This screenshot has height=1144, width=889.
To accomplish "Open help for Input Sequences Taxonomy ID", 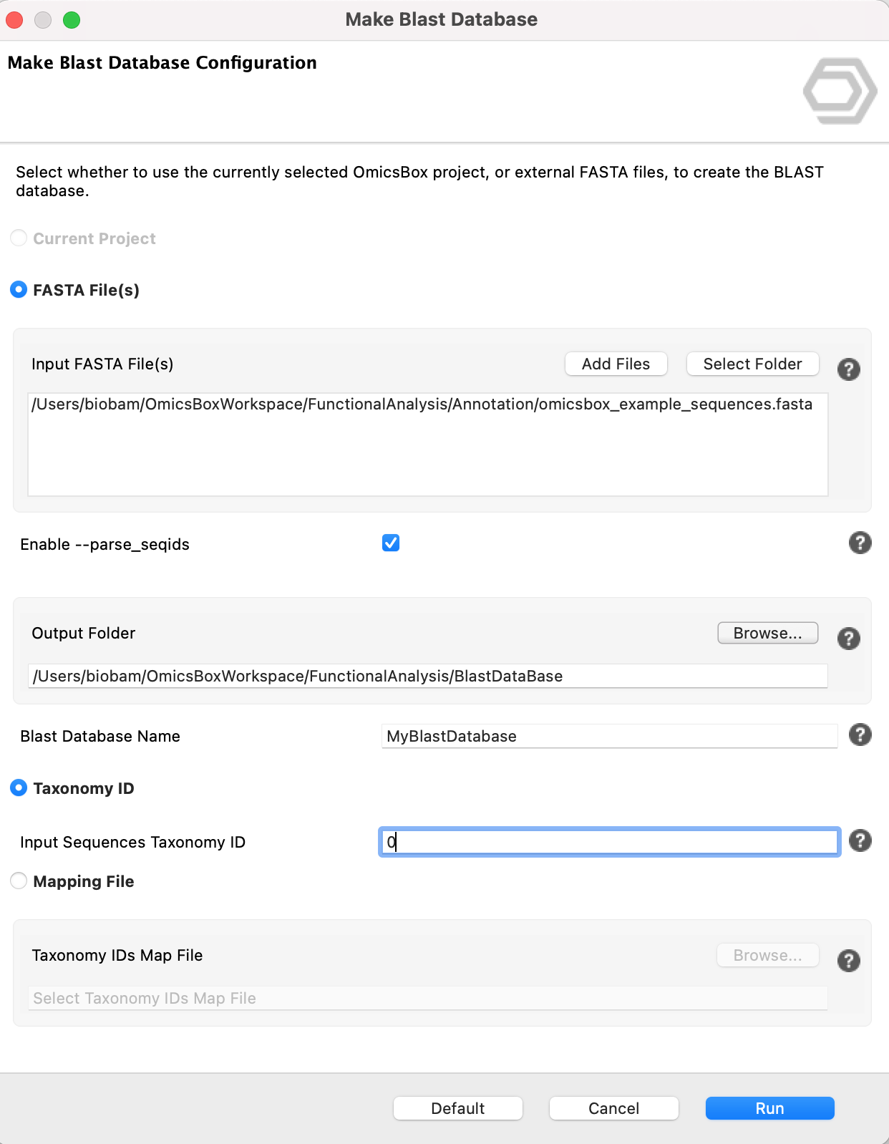I will pos(860,840).
